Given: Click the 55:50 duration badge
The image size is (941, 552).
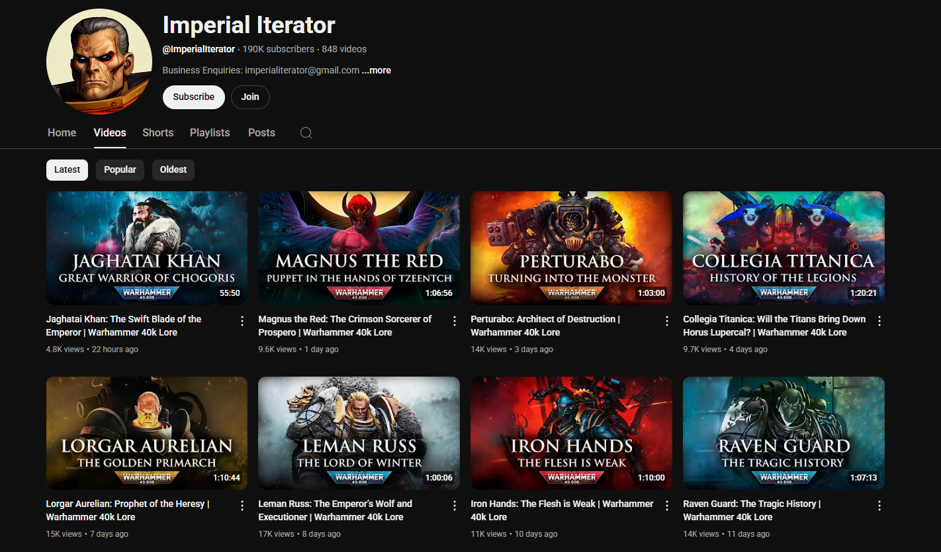Looking at the screenshot, I should coord(230,293).
